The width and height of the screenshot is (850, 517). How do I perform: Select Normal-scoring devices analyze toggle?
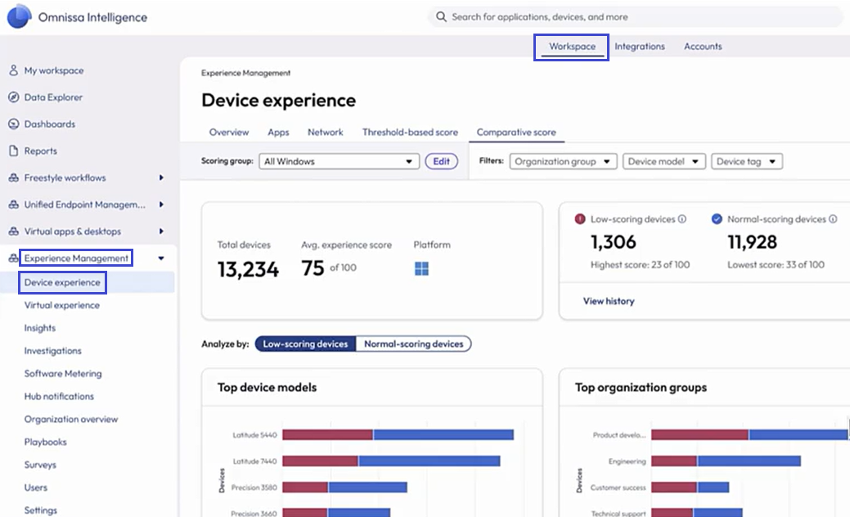pos(414,344)
